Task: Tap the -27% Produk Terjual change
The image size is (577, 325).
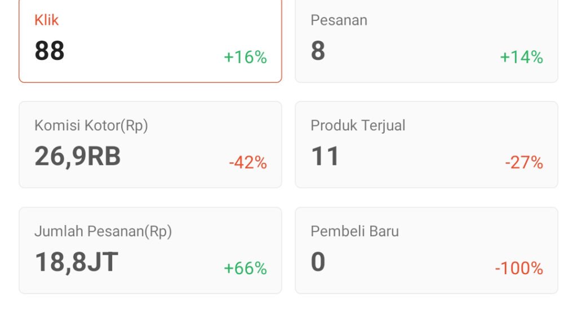Action: tap(523, 163)
